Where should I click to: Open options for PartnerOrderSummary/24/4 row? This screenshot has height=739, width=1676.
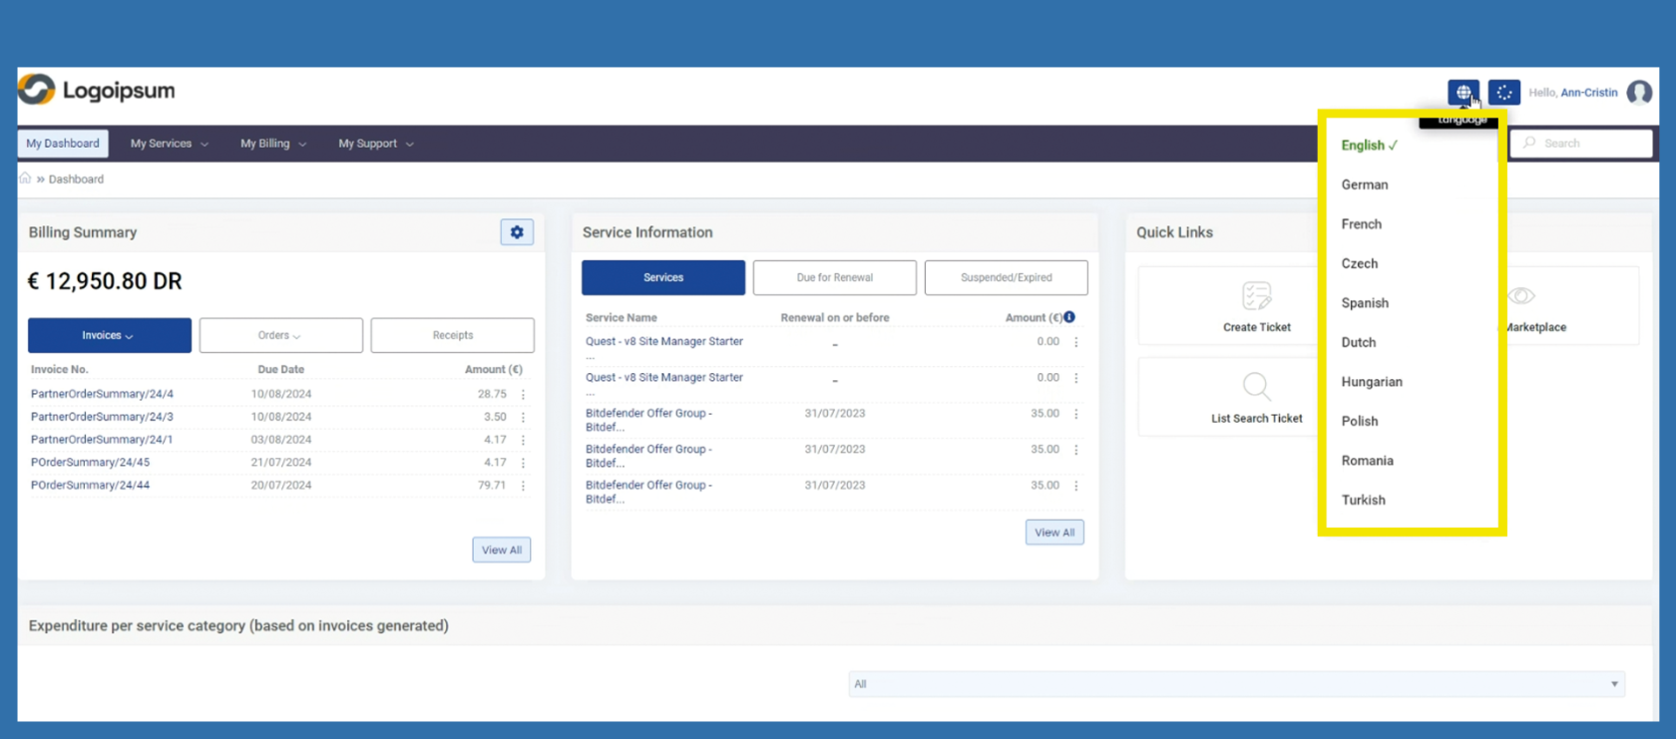(x=523, y=395)
